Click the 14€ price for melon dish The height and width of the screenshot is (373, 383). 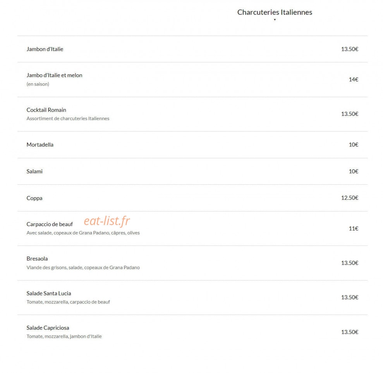click(353, 80)
